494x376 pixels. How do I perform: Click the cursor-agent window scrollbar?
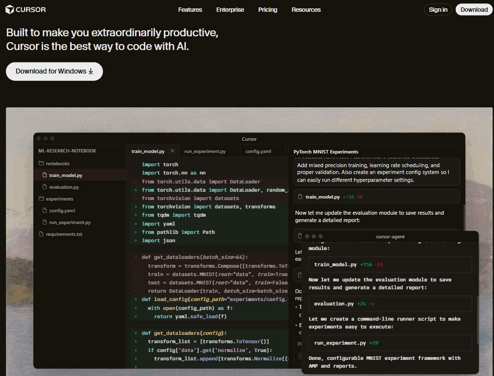click(478, 320)
